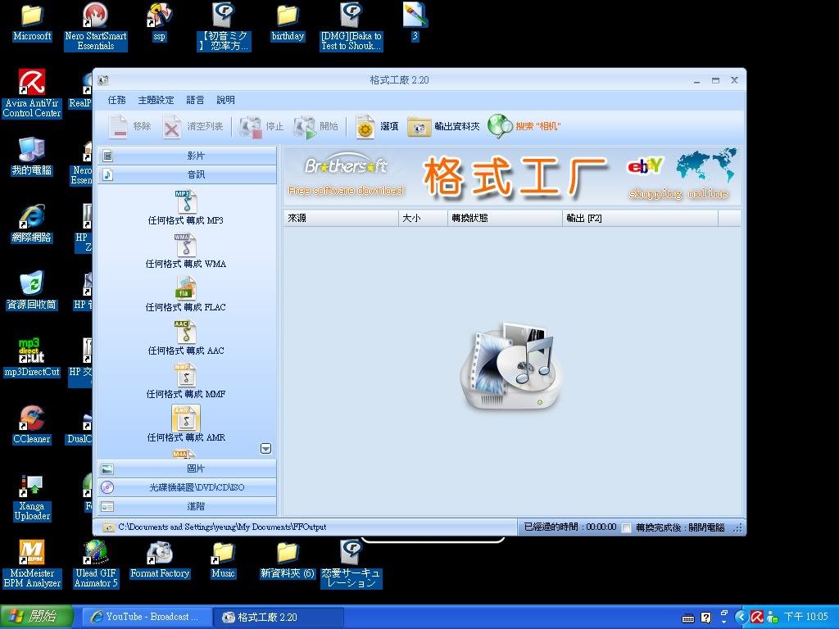The height and width of the screenshot is (629, 839).
Task: Clear the task list with 清空列表
Action: tap(193, 127)
